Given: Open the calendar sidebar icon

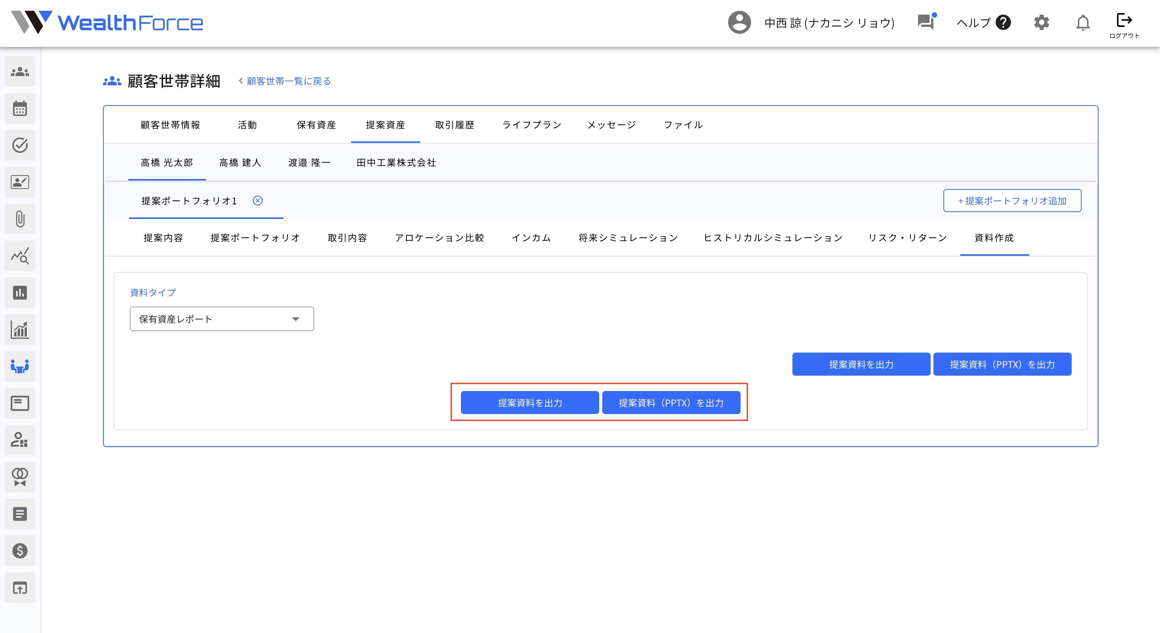Looking at the screenshot, I should click(x=20, y=108).
